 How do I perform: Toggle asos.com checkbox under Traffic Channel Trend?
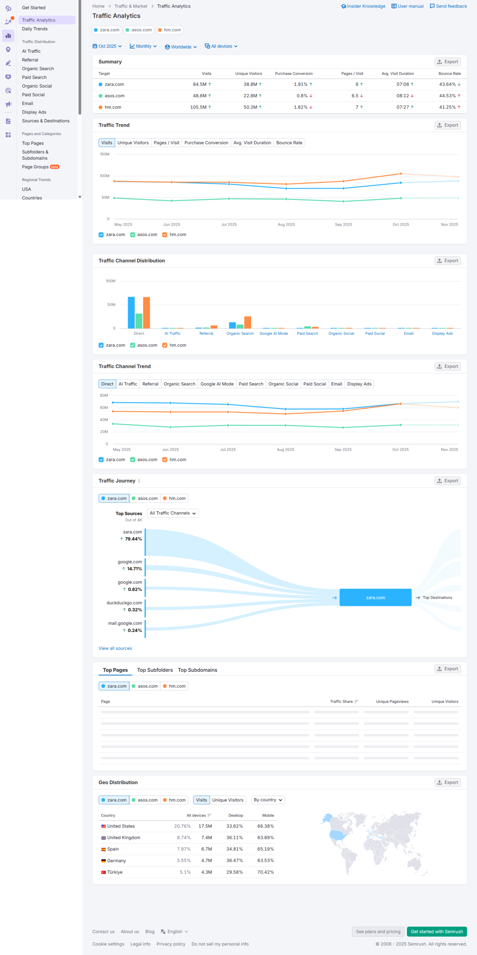pyautogui.click(x=132, y=460)
